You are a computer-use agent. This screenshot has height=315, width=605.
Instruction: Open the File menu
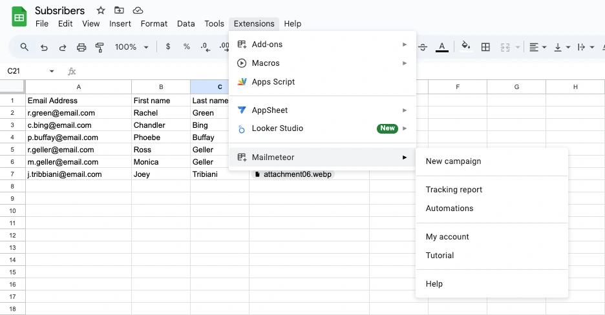point(42,24)
